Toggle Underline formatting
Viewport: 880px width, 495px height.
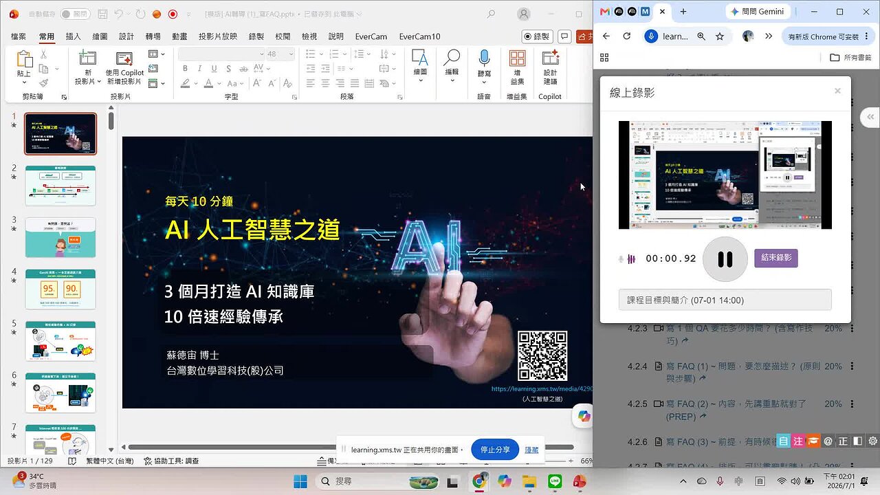pos(214,68)
